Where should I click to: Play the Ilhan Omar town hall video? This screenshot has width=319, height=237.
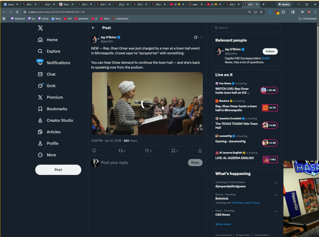point(147,104)
